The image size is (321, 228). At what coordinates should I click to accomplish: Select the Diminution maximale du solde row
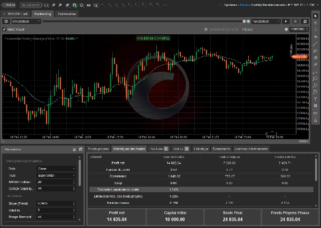click(201, 189)
